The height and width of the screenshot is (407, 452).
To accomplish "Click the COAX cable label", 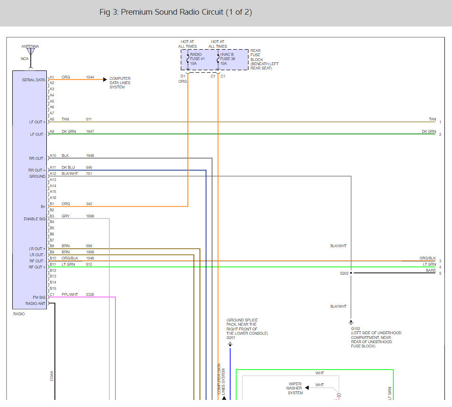I will 52,376.
